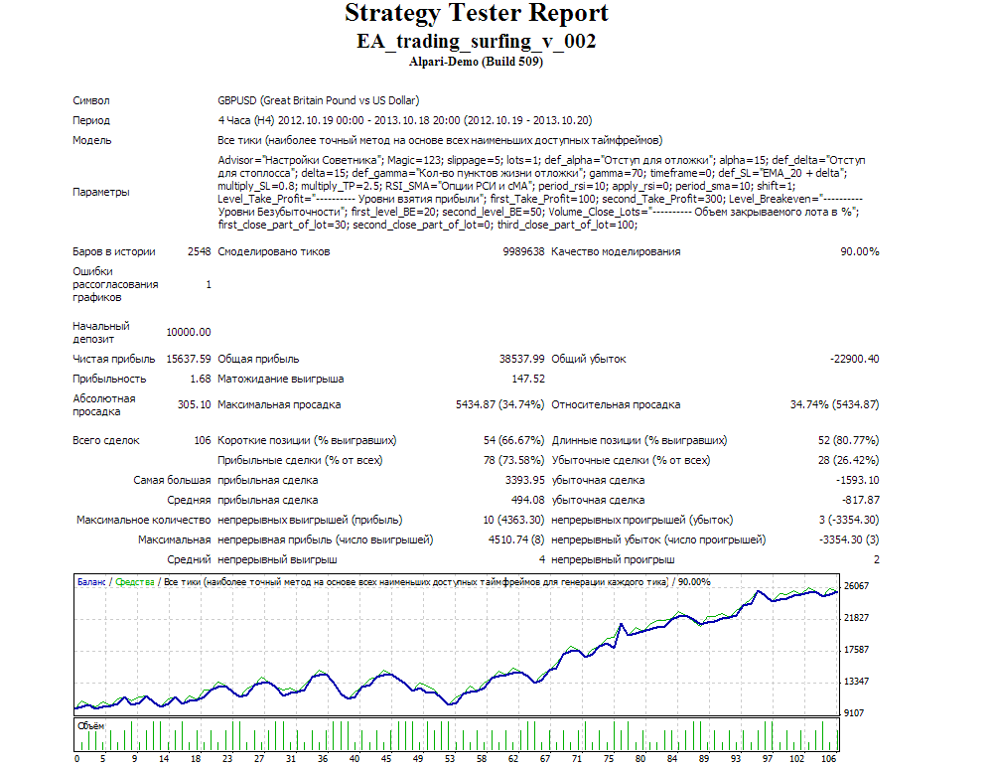Viewport: 993px width, 770px height.
Task: Click the 9107 chart axis label
Action: [854, 713]
